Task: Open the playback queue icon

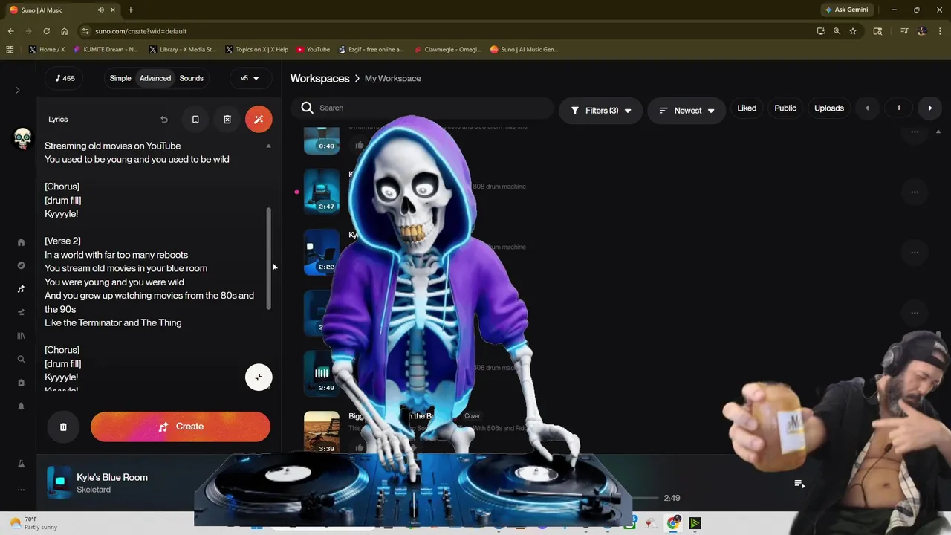Action: click(799, 484)
